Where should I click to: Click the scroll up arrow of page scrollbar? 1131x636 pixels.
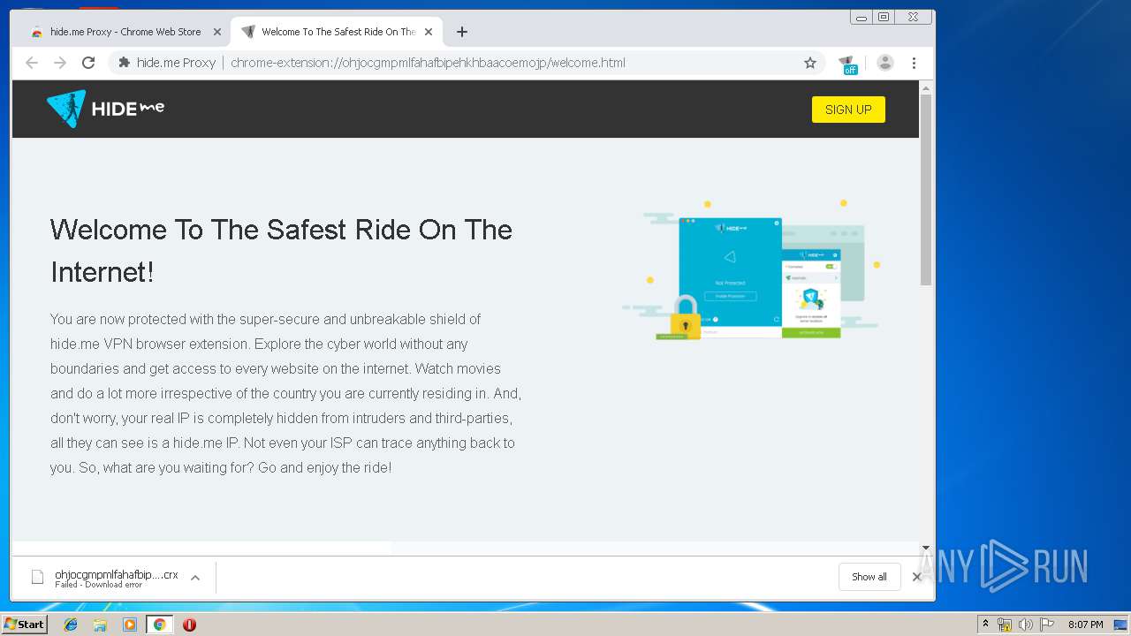pos(926,87)
